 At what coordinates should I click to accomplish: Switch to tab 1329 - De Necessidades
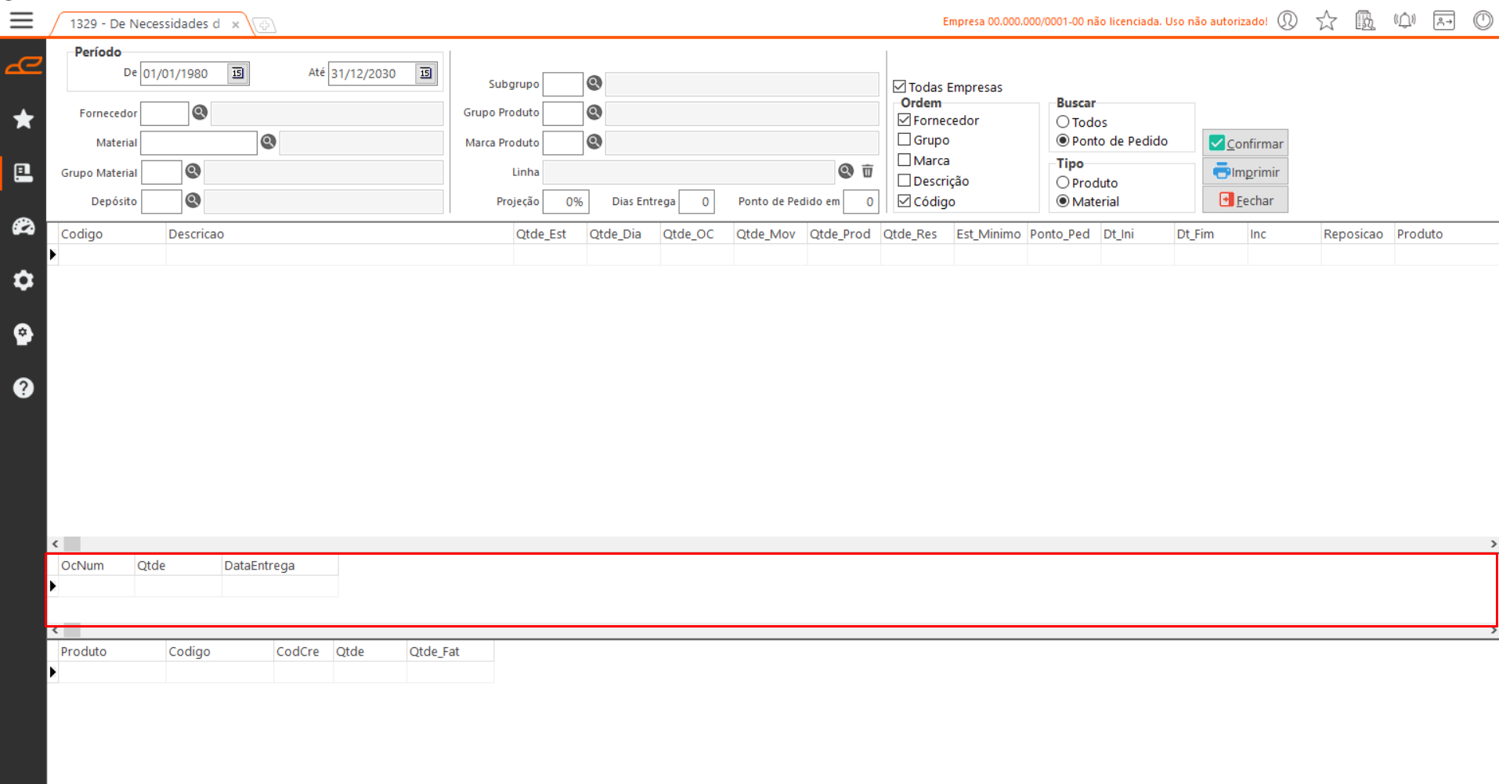click(x=145, y=23)
